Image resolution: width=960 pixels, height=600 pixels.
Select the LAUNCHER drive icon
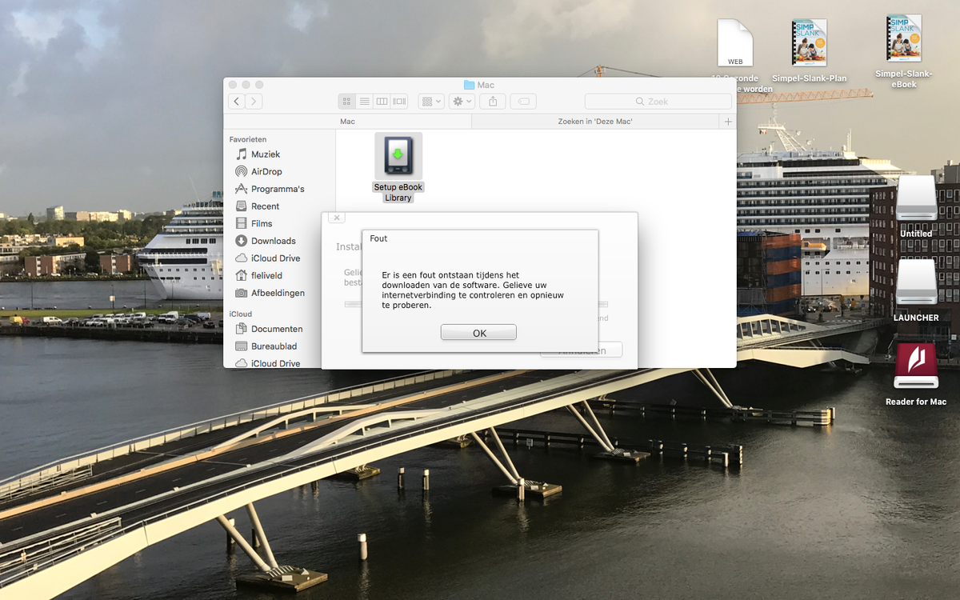[916, 282]
